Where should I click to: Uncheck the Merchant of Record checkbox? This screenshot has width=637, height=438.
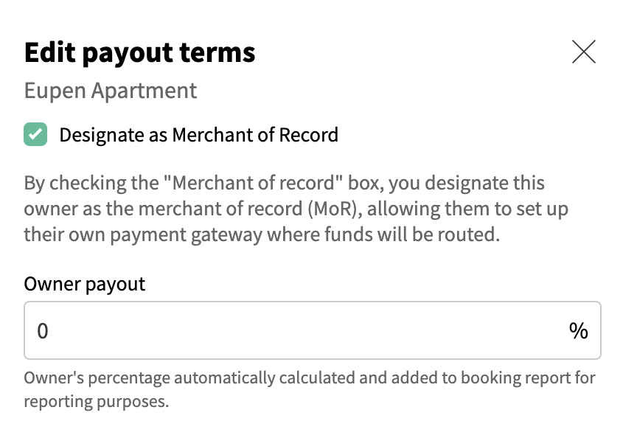point(35,135)
